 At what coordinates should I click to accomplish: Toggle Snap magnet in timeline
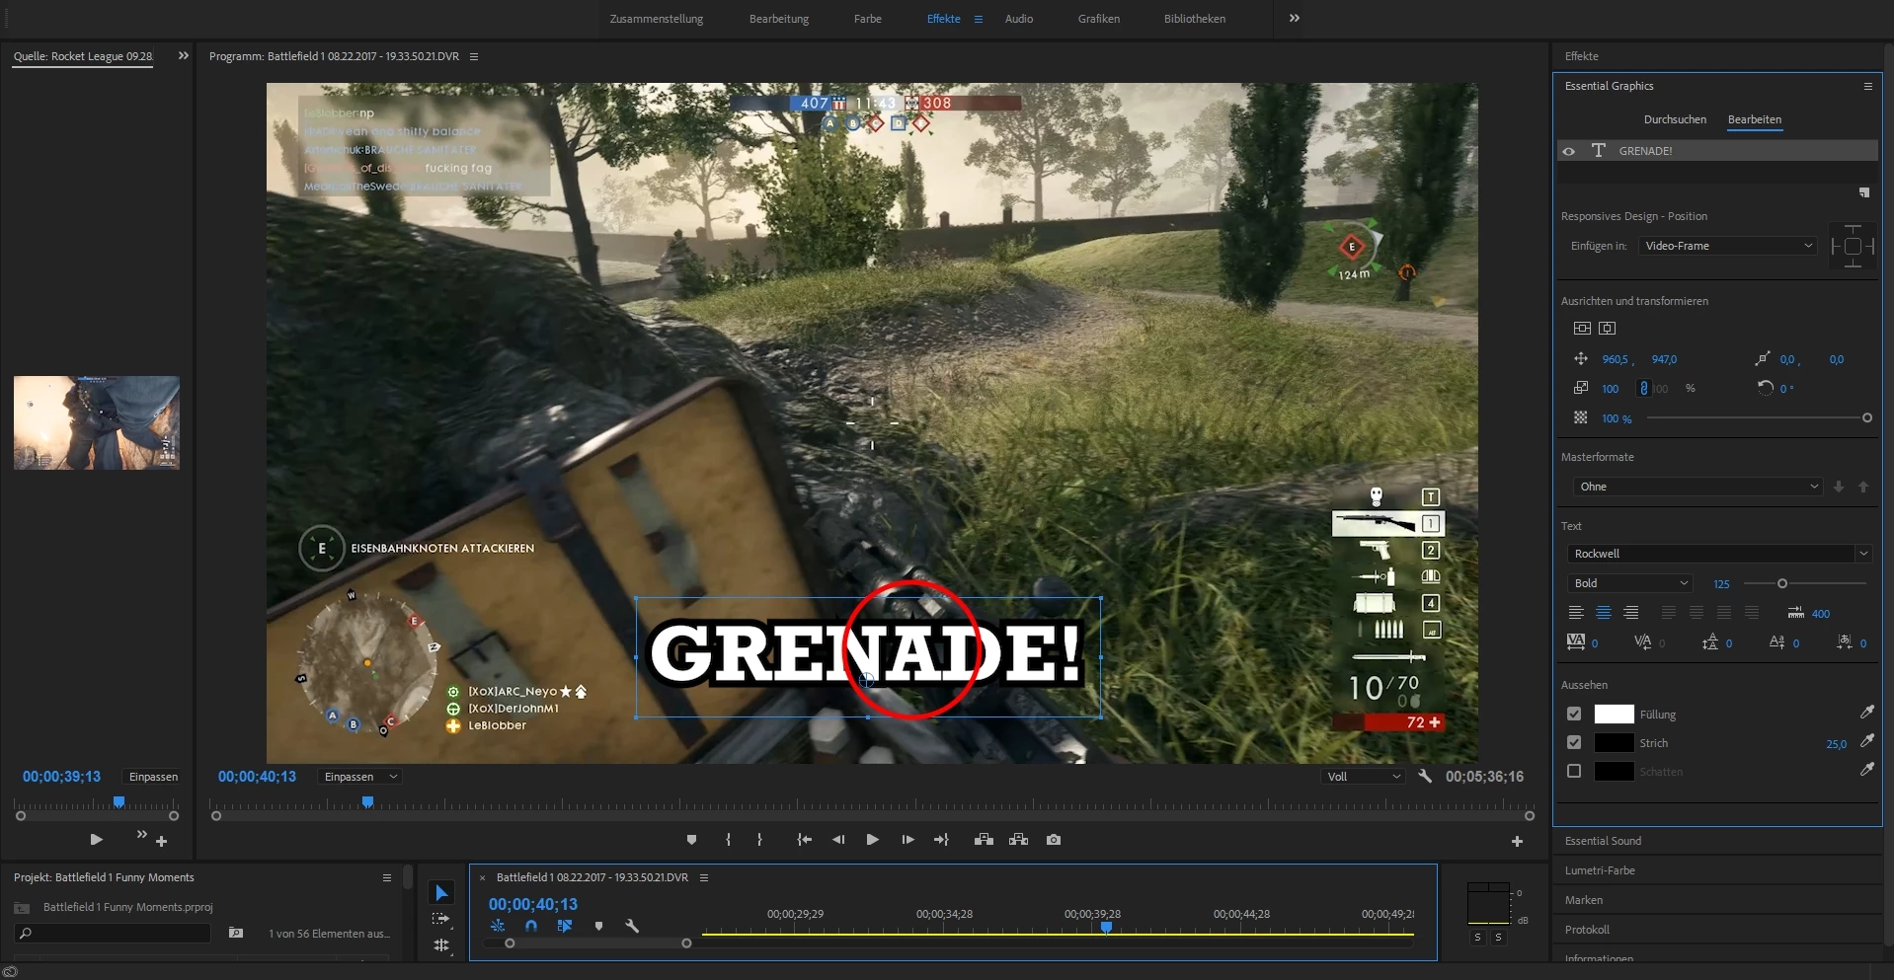531,926
